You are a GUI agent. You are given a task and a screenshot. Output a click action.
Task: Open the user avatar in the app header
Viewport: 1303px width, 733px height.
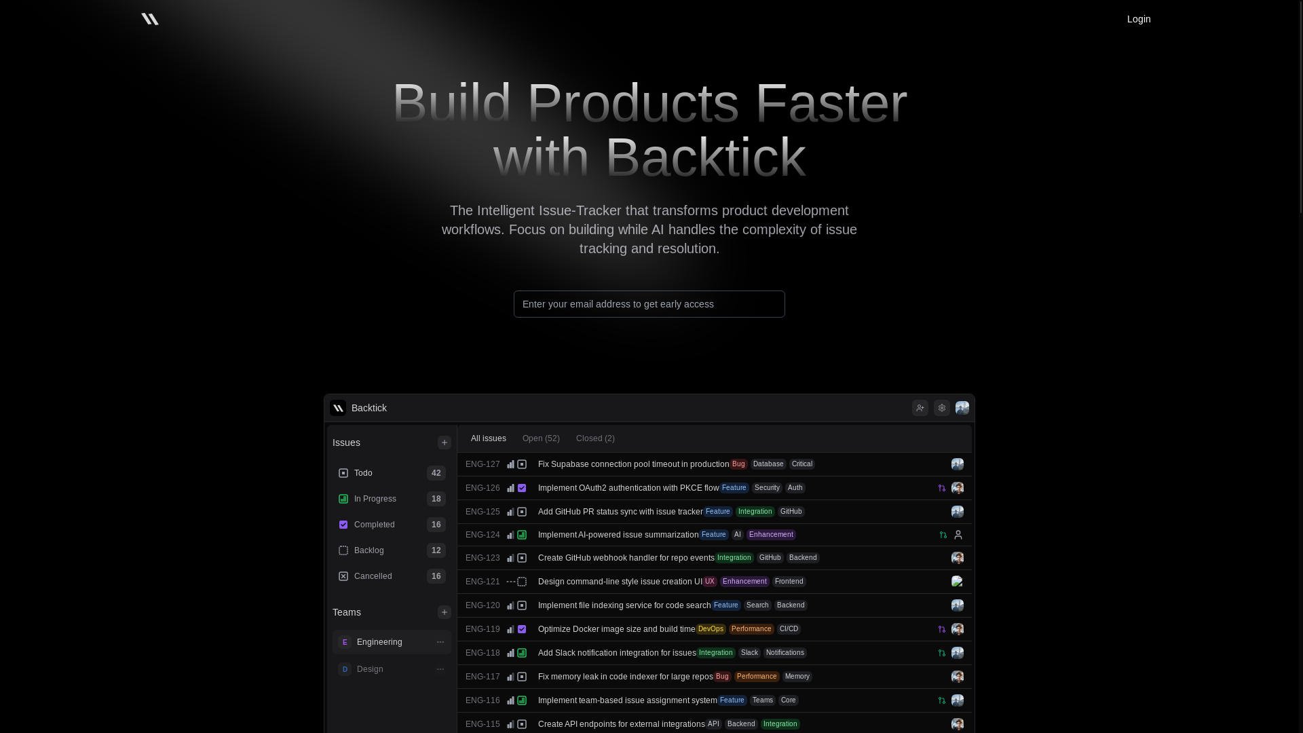click(962, 408)
